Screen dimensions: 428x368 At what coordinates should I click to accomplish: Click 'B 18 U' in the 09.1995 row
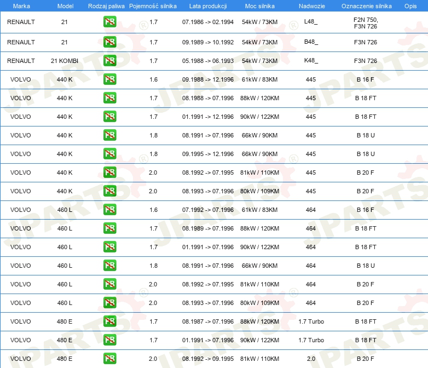click(x=366, y=153)
